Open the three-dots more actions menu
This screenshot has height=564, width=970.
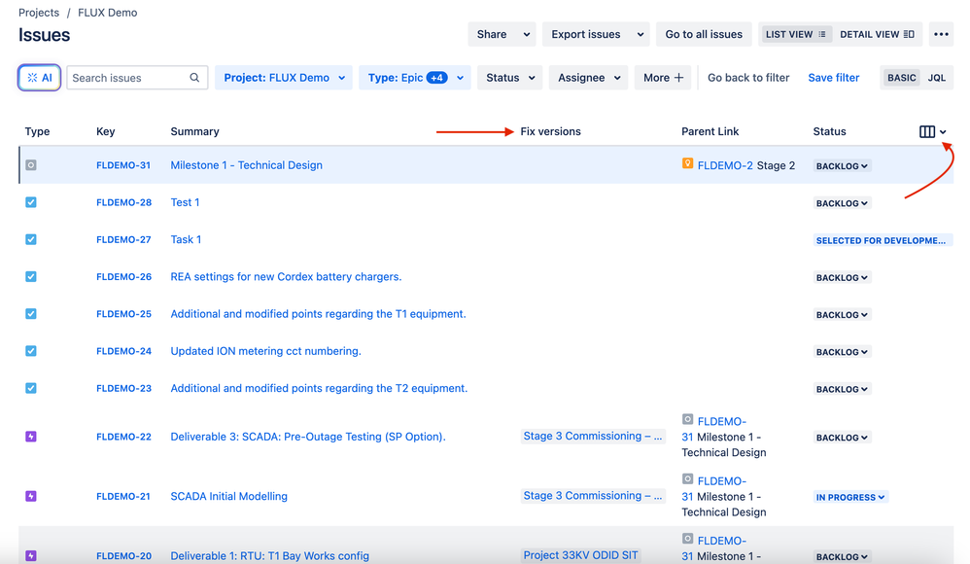coord(941,34)
